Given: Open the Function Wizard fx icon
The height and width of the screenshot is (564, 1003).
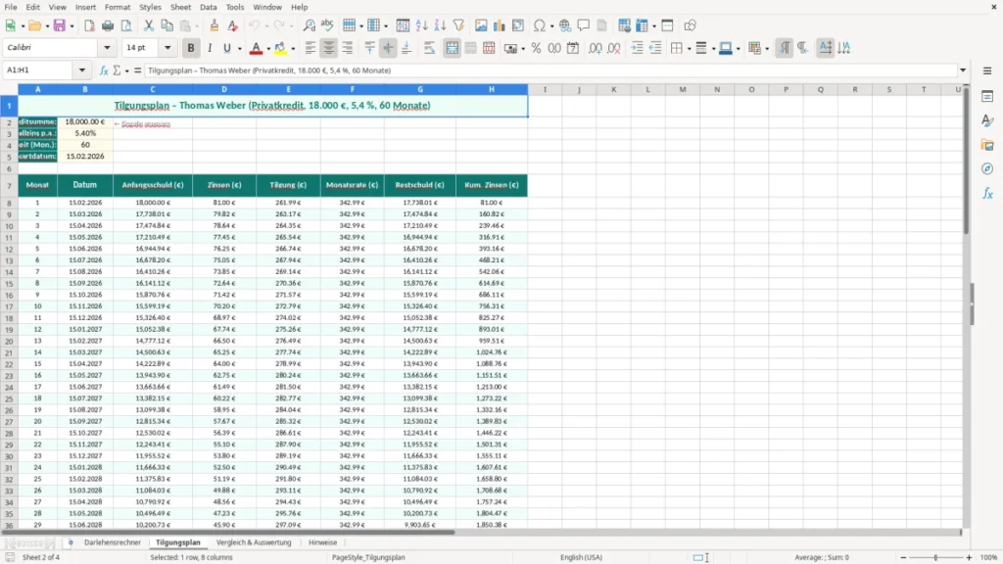Looking at the screenshot, I should (104, 70).
